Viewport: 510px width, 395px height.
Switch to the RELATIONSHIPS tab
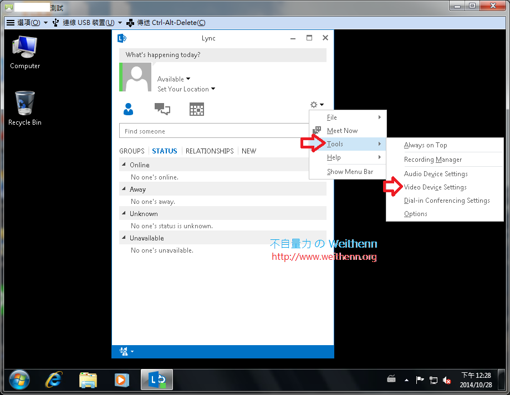tap(210, 151)
